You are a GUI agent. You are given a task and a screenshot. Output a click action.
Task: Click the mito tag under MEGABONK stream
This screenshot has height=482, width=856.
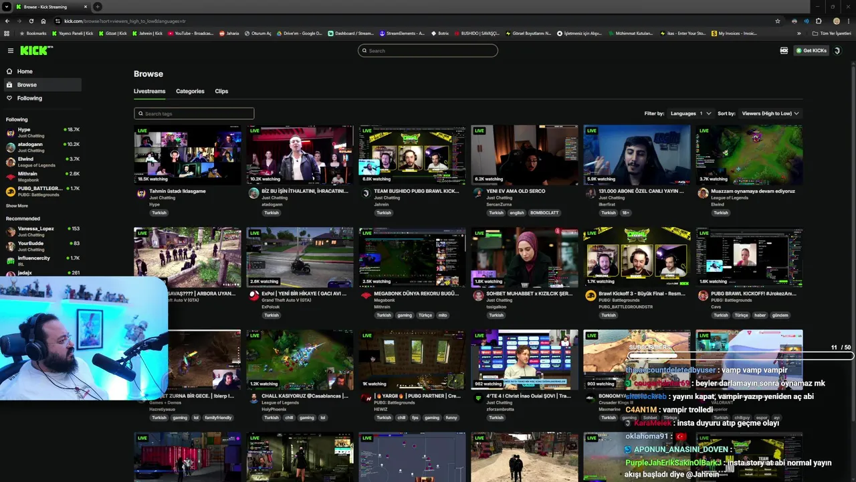[x=443, y=315]
